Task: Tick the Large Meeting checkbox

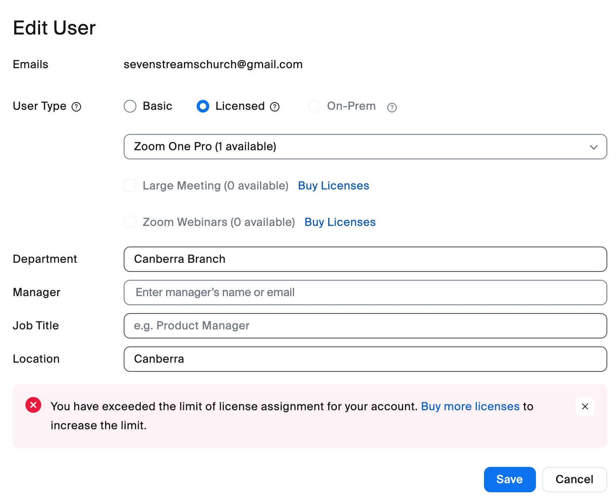Action: point(130,185)
